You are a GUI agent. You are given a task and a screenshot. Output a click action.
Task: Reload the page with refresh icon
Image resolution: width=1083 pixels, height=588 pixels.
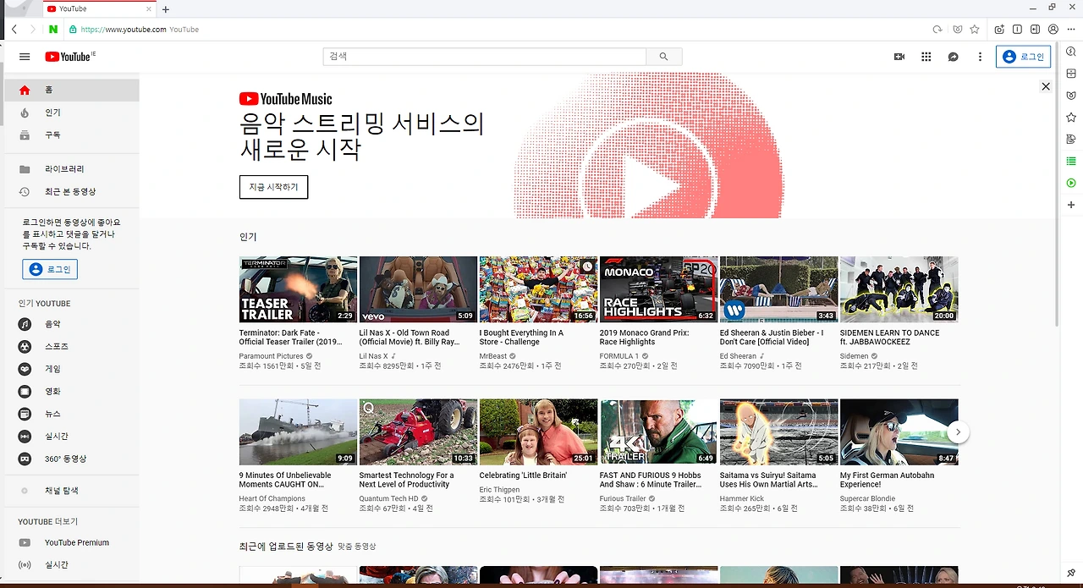coord(937,29)
